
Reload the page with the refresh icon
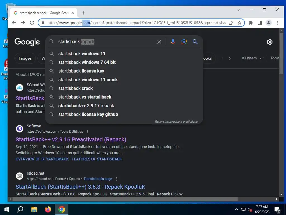point(32,23)
